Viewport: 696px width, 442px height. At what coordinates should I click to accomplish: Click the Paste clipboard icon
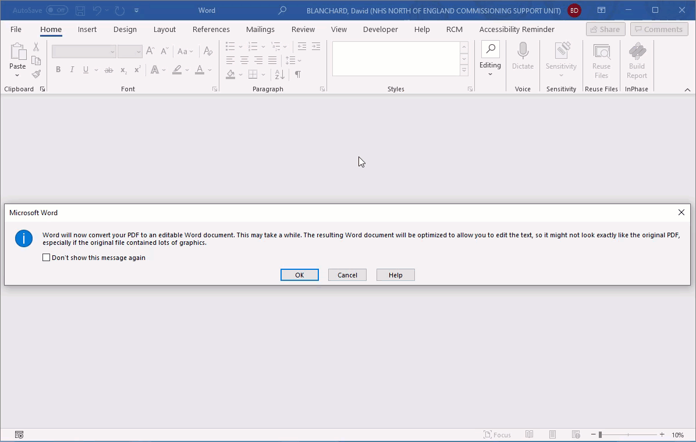tap(18, 52)
